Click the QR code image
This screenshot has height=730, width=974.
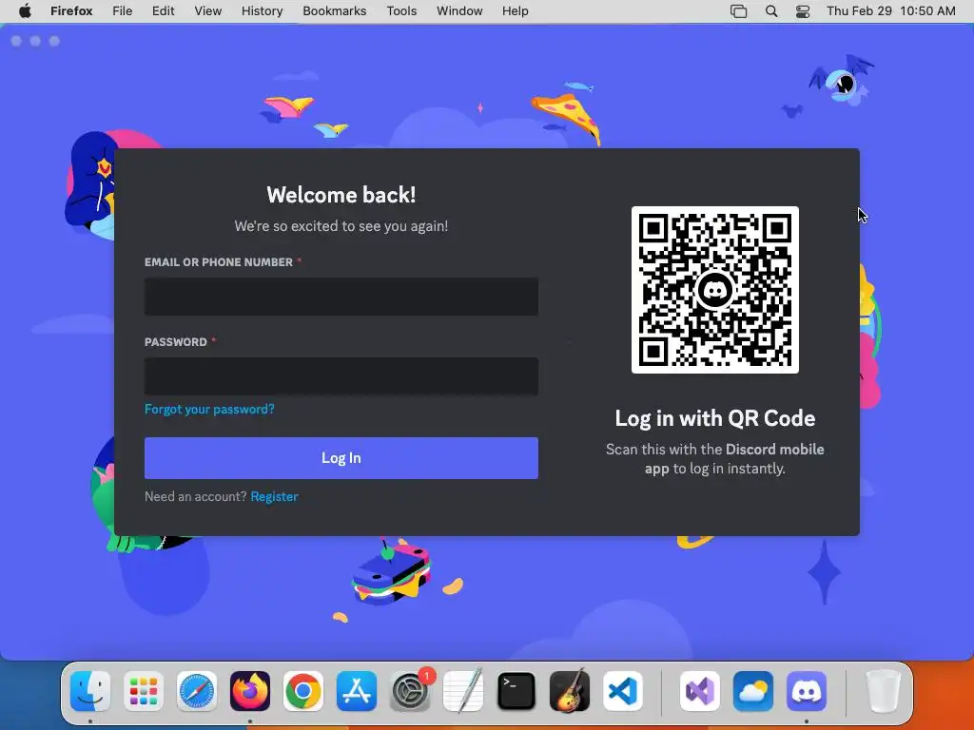point(715,290)
